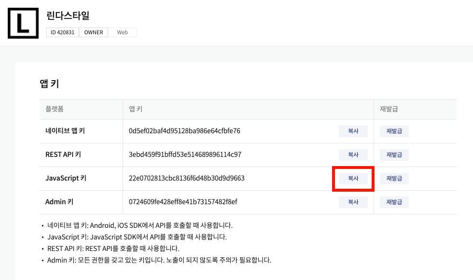Click 재발급 for the REST API 키
The image size is (473, 280).
point(394,155)
